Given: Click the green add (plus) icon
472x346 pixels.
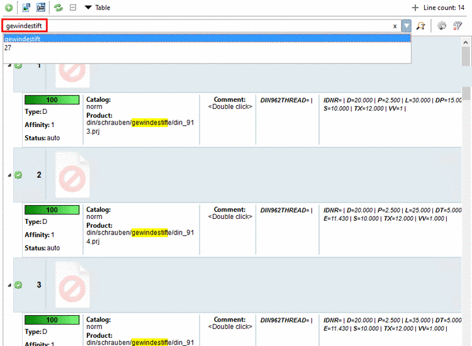Looking at the screenshot, I should click(9, 8).
